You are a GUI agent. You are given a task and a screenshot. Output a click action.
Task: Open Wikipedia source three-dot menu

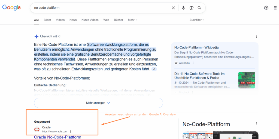tap(193, 63)
